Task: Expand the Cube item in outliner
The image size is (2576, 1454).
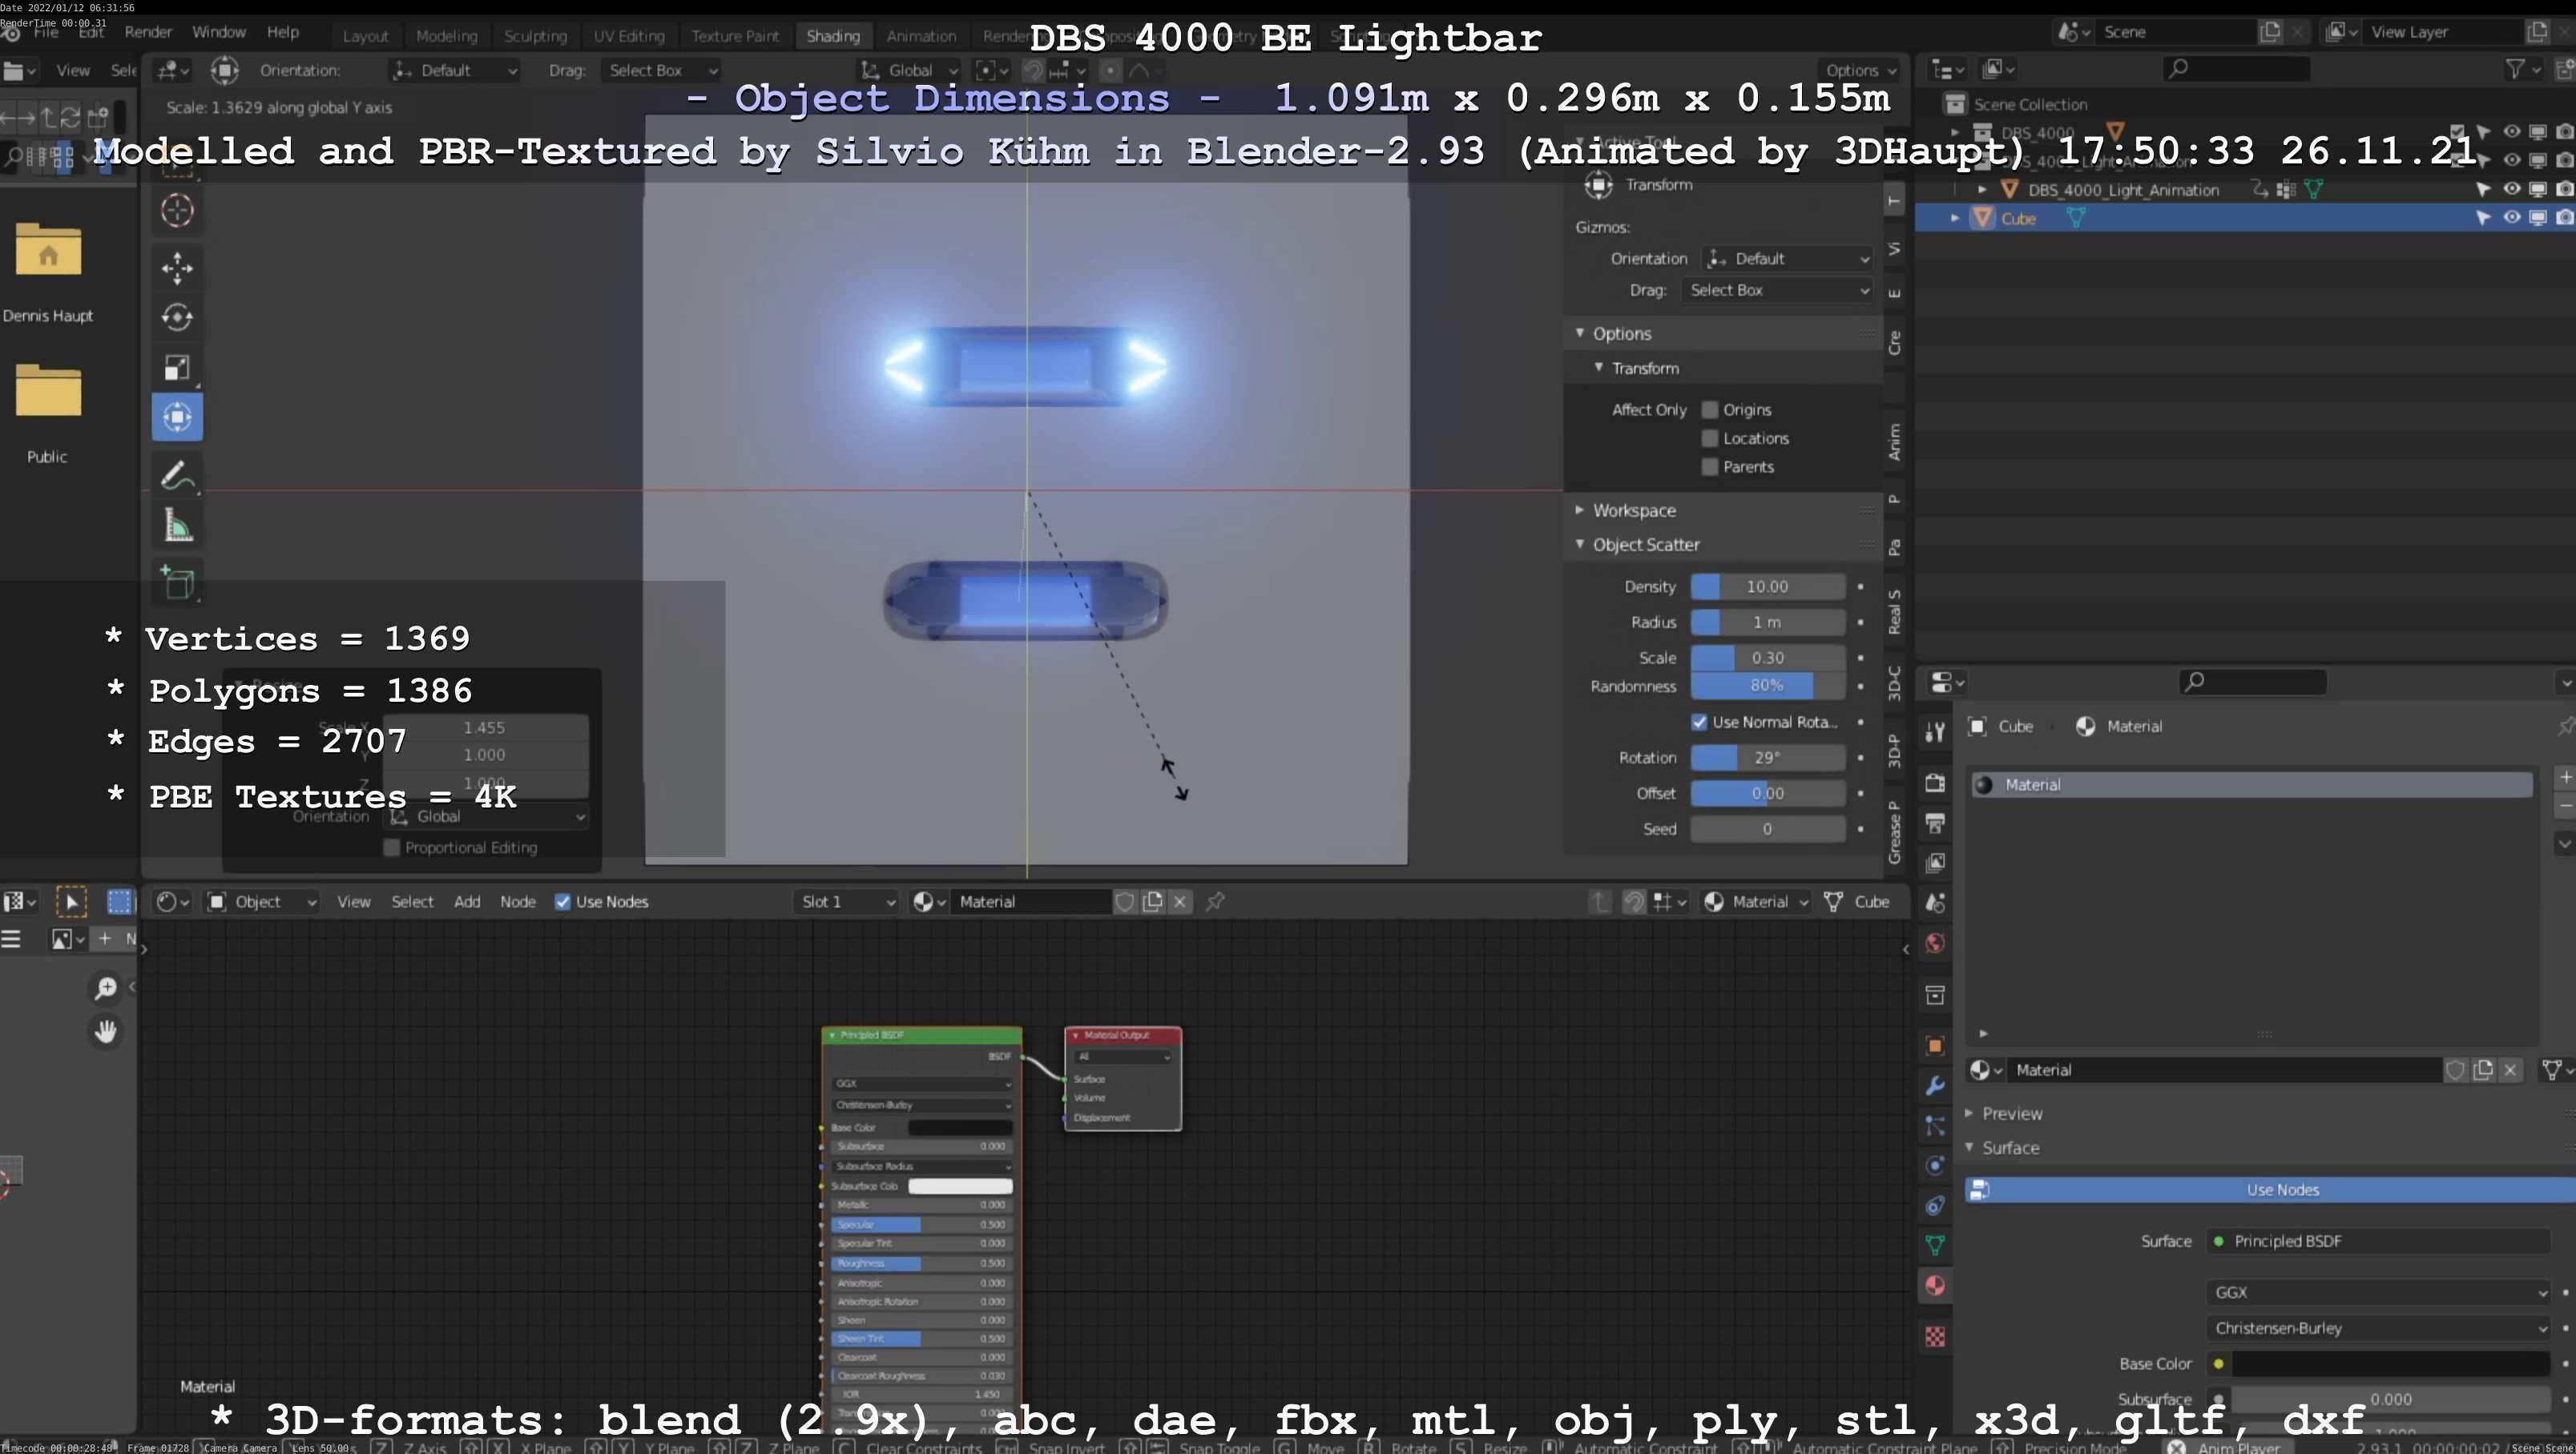Action: pyautogui.click(x=1955, y=218)
